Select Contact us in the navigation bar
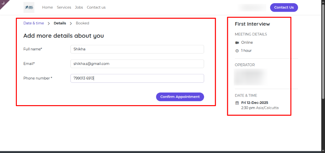 tap(96, 7)
